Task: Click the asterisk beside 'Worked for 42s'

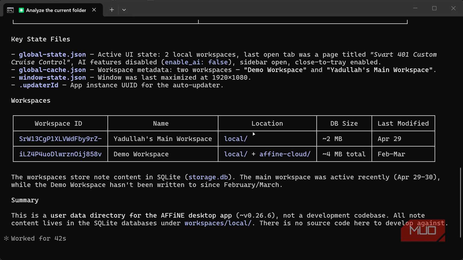Action: click(6, 238)
